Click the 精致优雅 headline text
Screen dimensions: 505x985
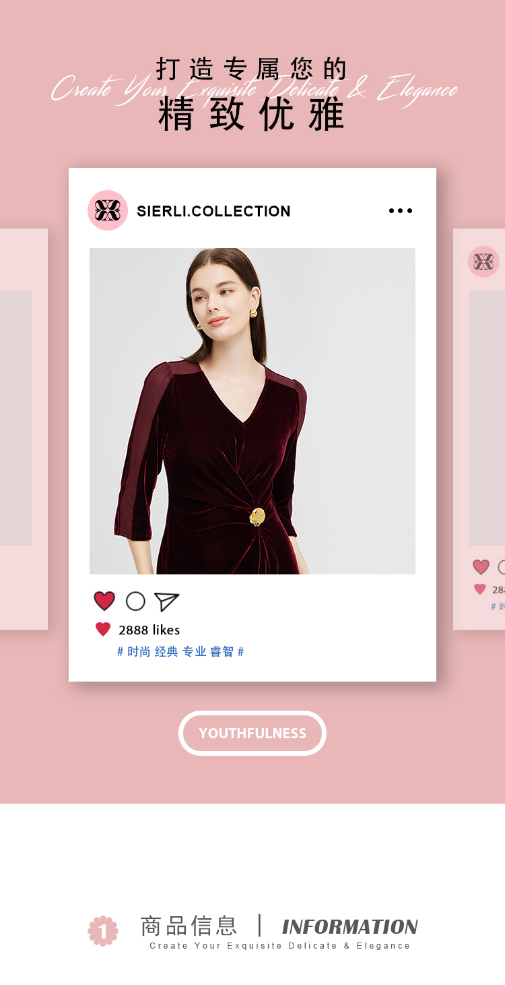pyautogui.click(x=252, y=115)
